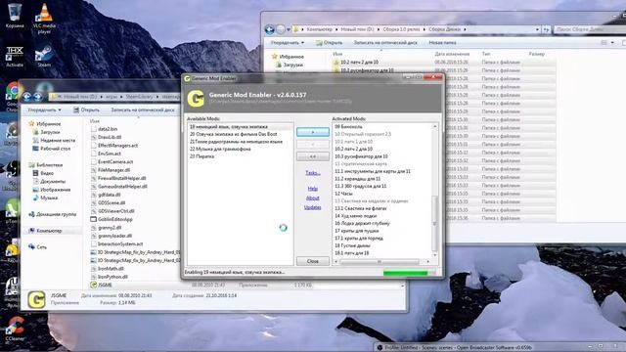This screenshot has height=352, width=626.
Task: Click the disable all mods double-arrow button
Action: tap(313, 156)
